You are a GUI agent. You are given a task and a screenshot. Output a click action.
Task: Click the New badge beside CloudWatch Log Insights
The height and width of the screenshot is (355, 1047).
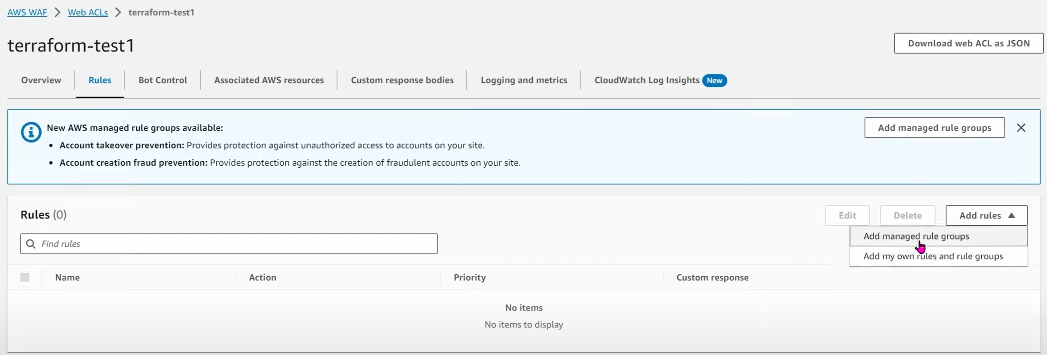click(714, 81)
